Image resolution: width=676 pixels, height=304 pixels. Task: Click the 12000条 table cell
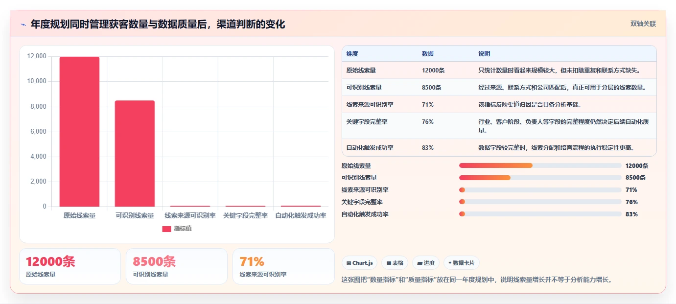coord(433,70)
